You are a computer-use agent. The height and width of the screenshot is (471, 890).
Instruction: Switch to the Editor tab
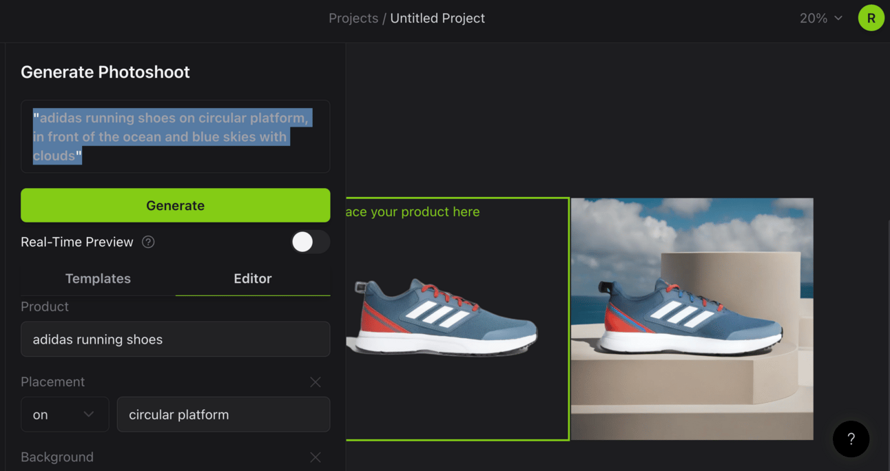point(253,279)
